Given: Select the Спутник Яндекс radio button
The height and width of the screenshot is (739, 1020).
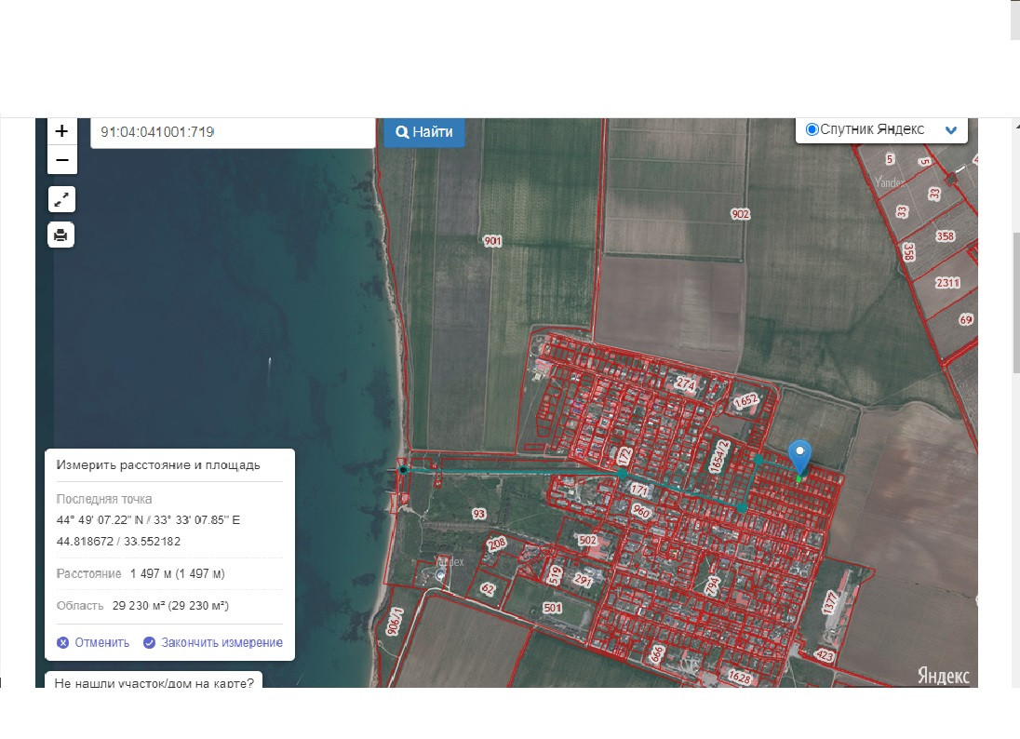Looking at the screenshot, I should pyautogui.click(x=812, y=129).
